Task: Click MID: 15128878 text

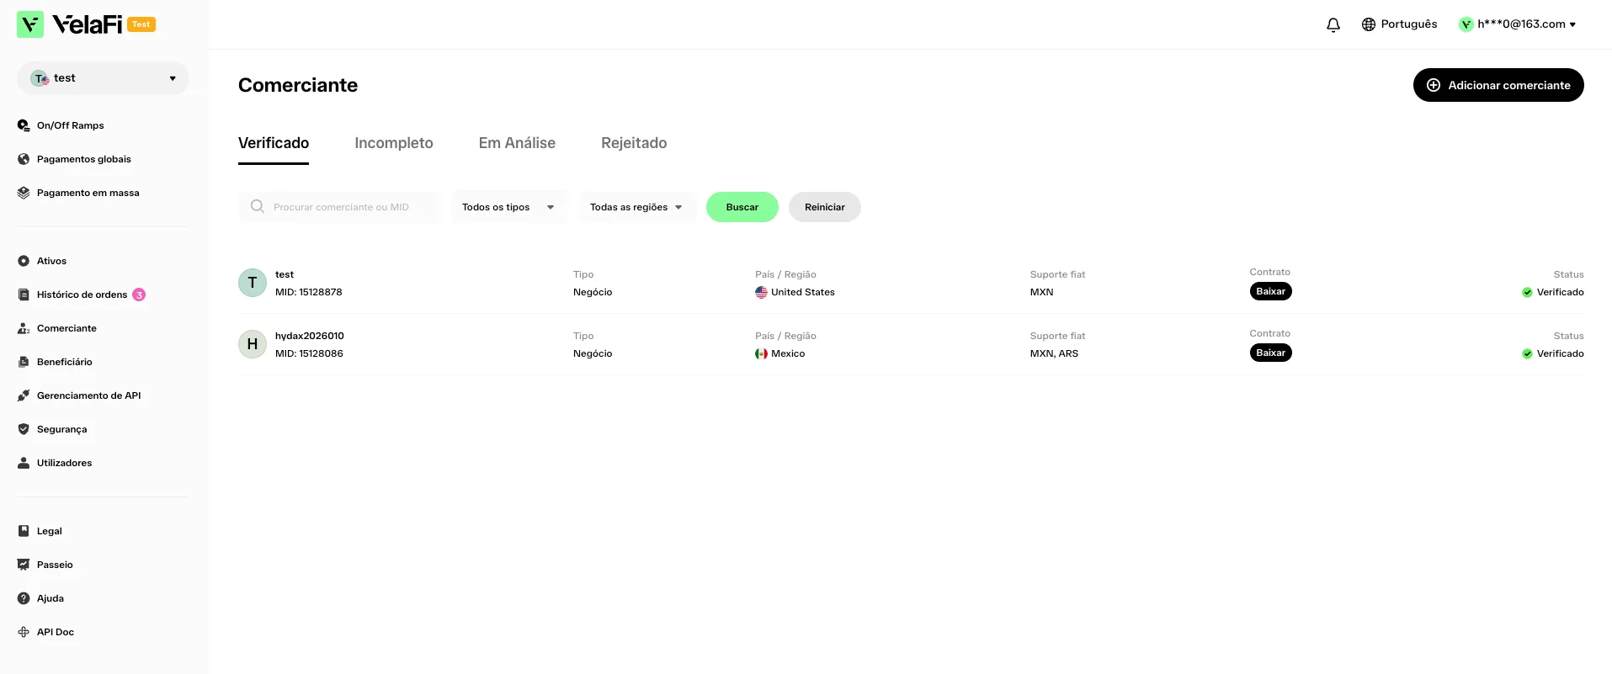Action: click(x=309, y=292)
